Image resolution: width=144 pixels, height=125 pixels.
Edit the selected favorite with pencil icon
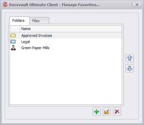(107, 112)
